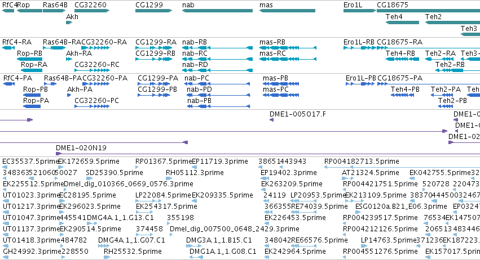Click EST label EK254317.5prime
Viewport: 480px width, 260px height.
tap(166, 207)
